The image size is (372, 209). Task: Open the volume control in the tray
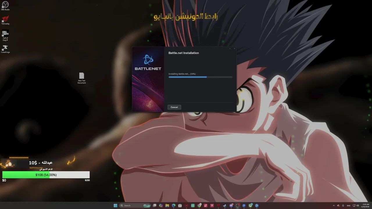pos(358,206)
